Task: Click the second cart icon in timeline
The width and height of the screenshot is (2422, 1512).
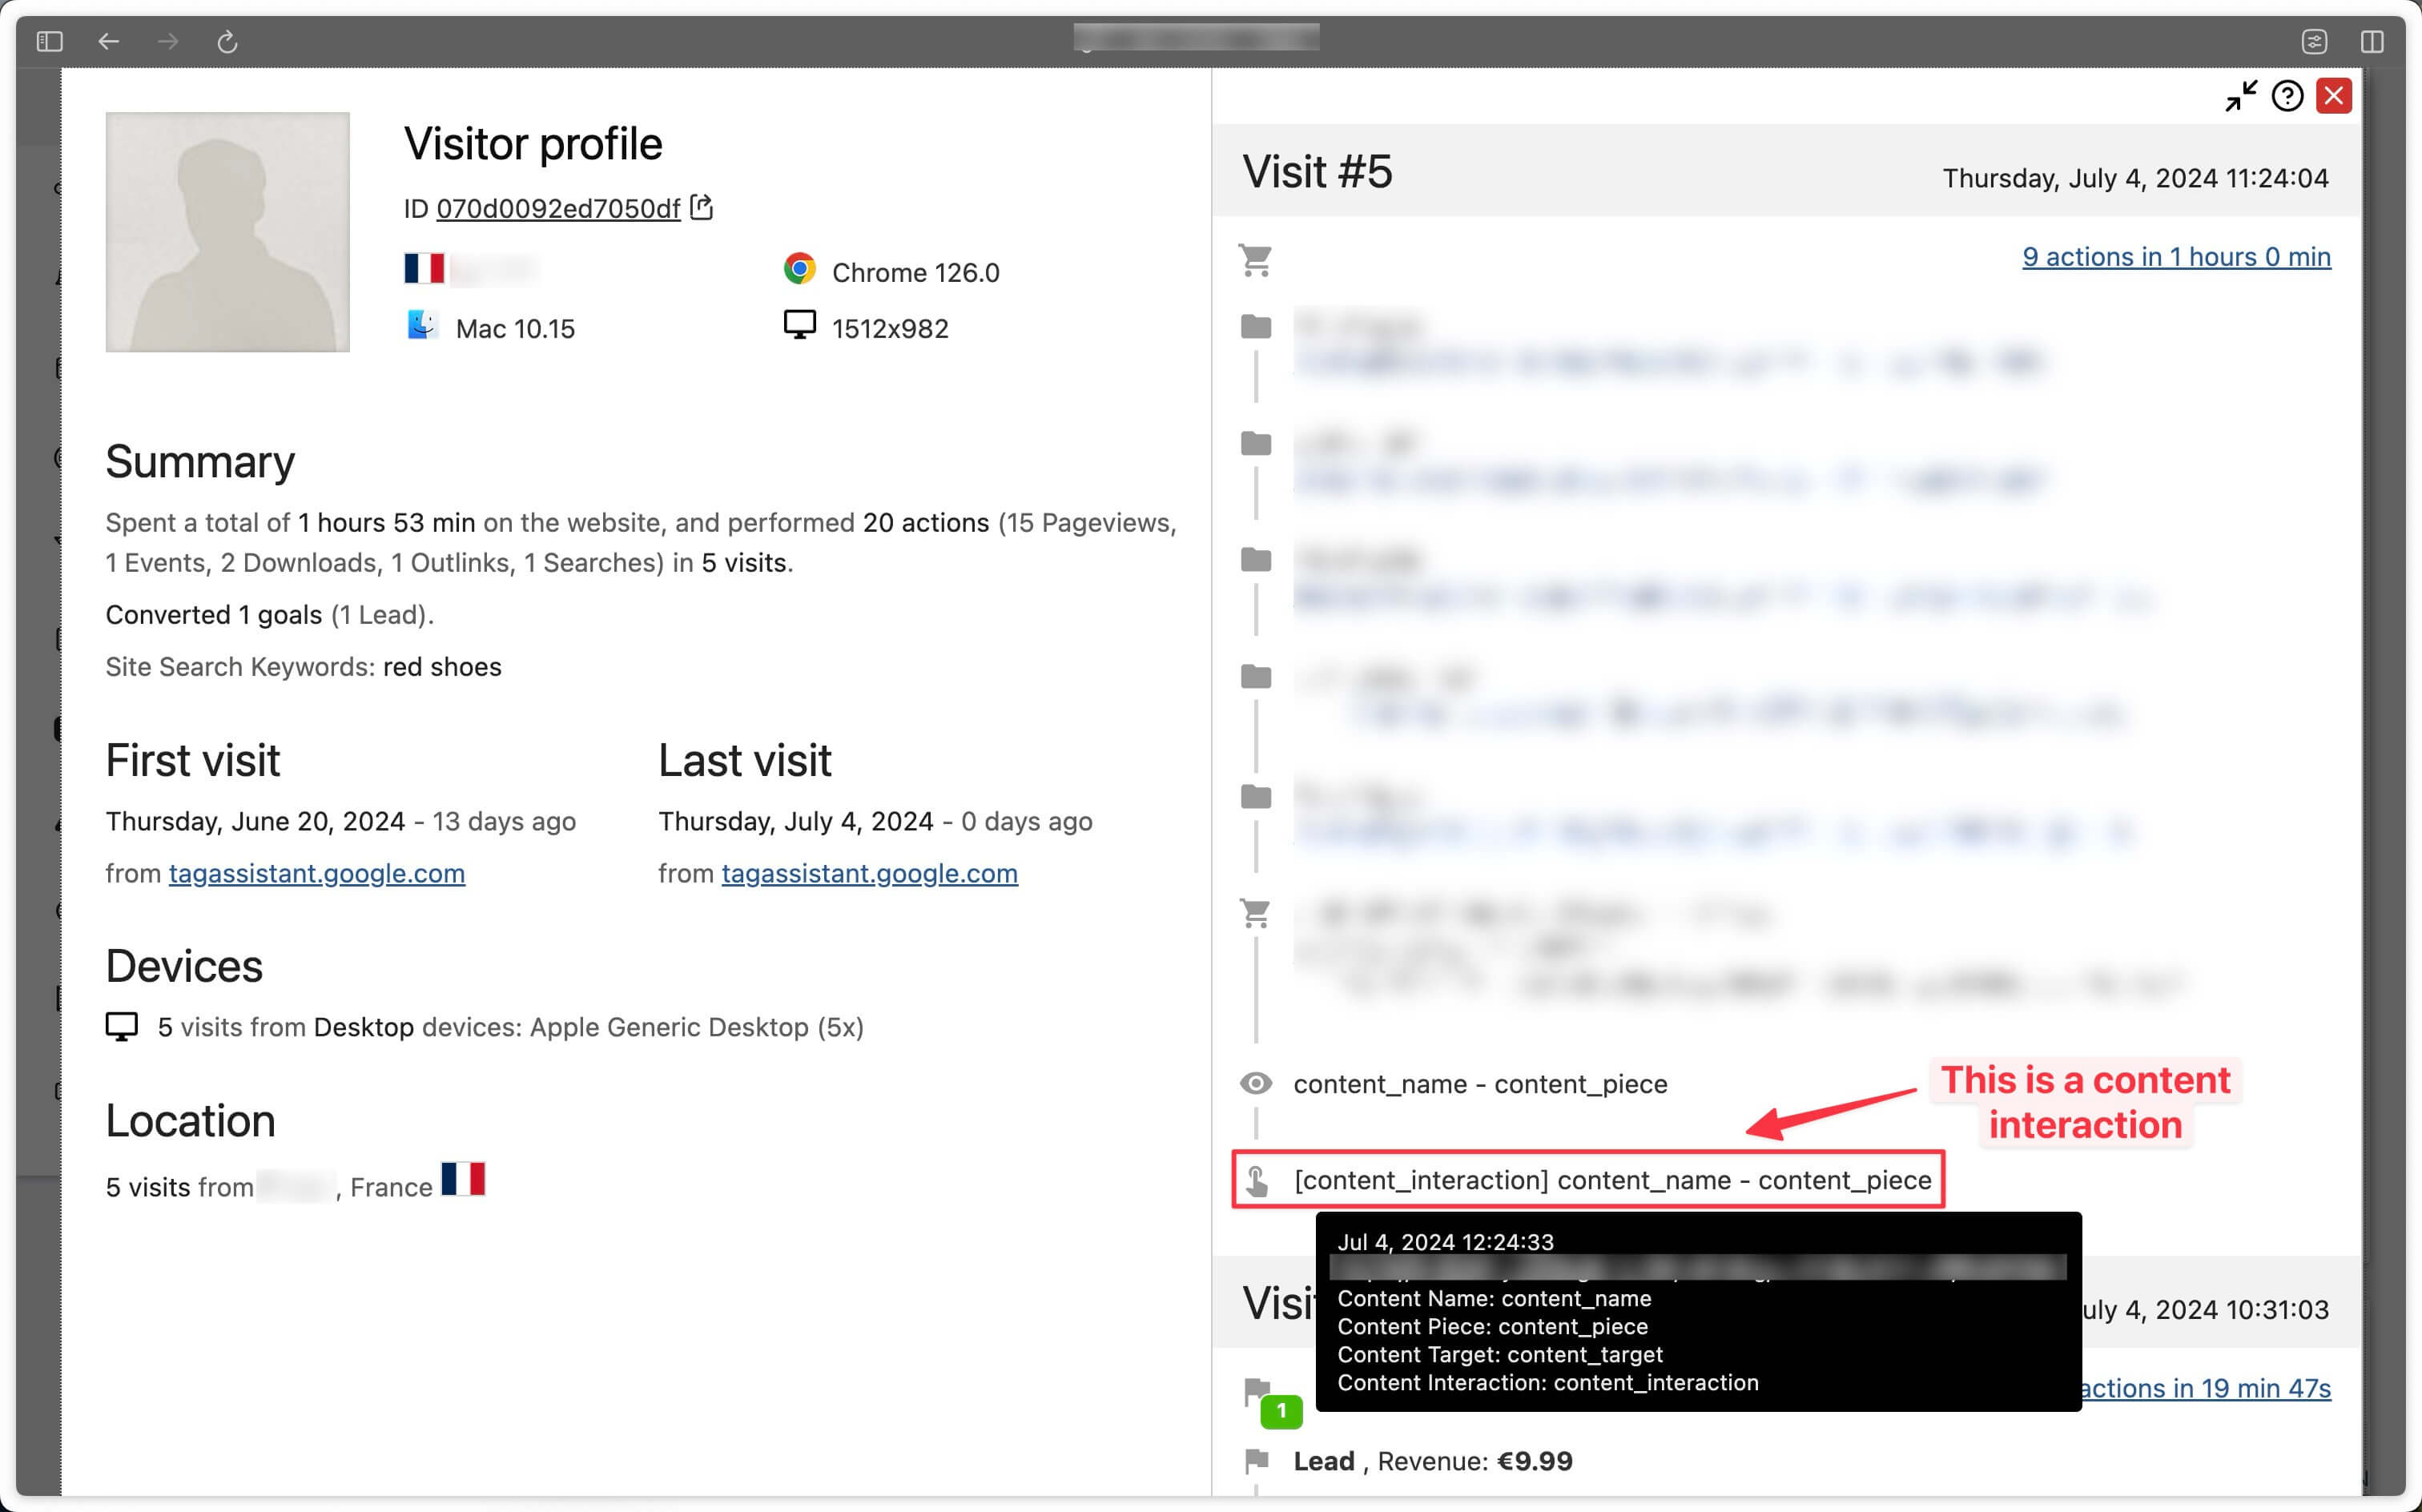Action: 1255,913
